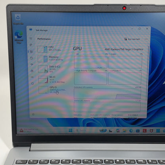Image resolution: width=165 pixels, height=165 pixels.
Task: Open App history page in sidebar
Action: point(31,58)
